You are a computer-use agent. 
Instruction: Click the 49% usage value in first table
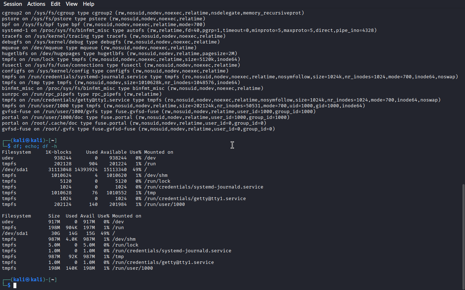click(x=137, y=170)
